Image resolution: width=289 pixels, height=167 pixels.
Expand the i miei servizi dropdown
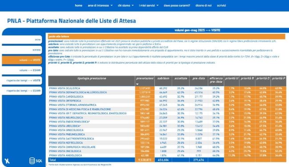(x=149, y=5)
